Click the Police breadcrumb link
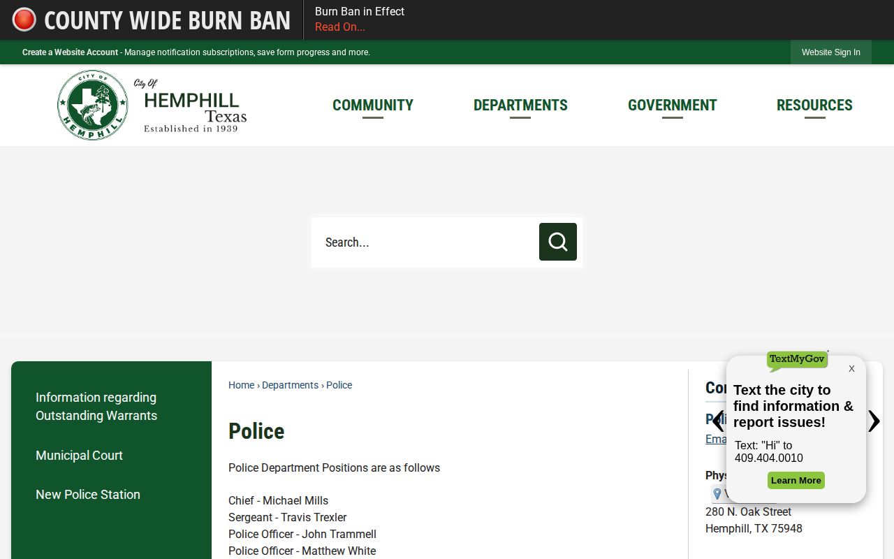 [339, 385]
